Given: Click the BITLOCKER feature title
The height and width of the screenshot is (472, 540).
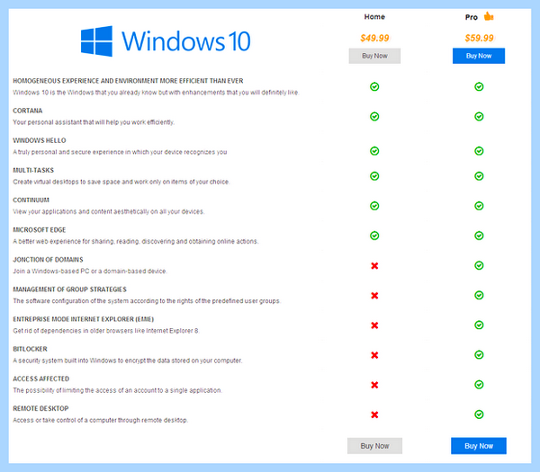Looking at the screenshot, I should tap(30, 349).
